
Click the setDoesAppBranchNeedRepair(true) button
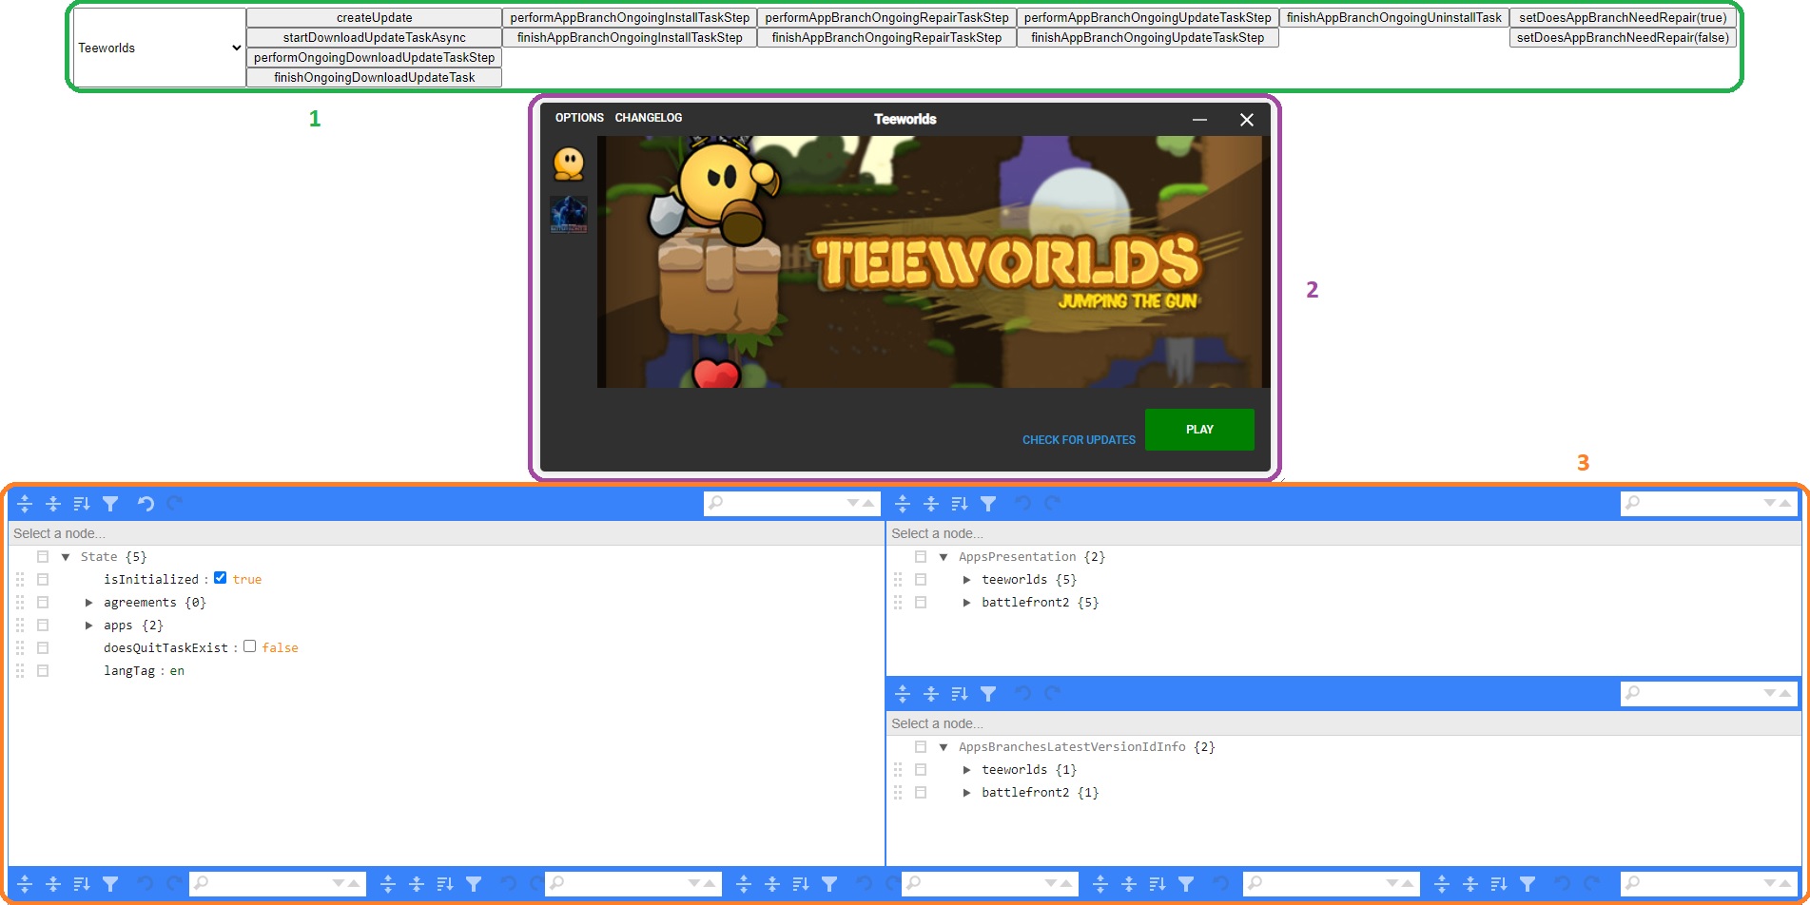[1623, 18]
